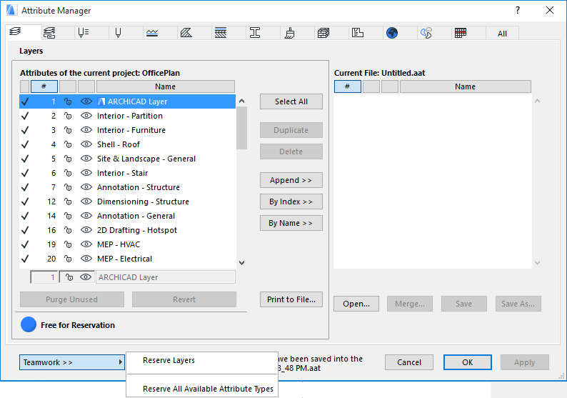Viewport: 567px width, 398px height.
Task: Click the scroll down arrow of project layers list
Action: [x=242, y=263]
